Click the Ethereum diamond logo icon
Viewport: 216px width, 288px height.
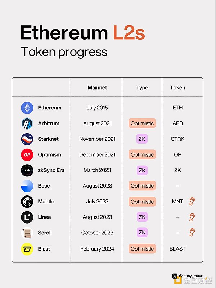coord(27,108)
